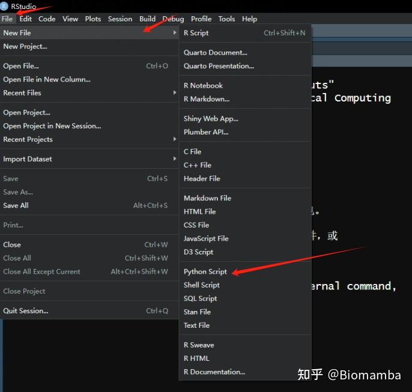Viewport: 412px width, 392px height.
Task: Create a new CSS File
Action: pyautogui.click(x=245, y=225)
